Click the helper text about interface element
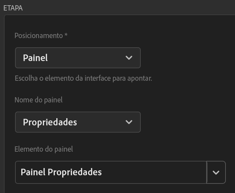 point(83,79)
